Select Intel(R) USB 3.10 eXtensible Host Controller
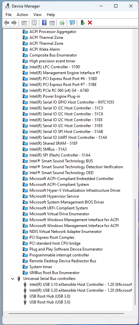Image resolution: width=139 pixels, height=325 pixels. [x=81, y=284]
